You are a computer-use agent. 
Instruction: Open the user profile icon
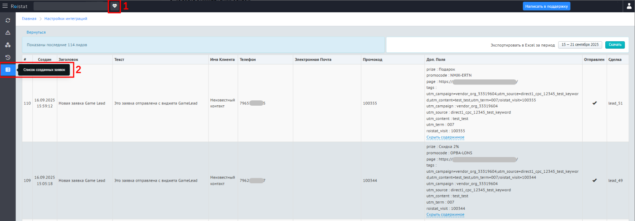(x=629, y=6)
